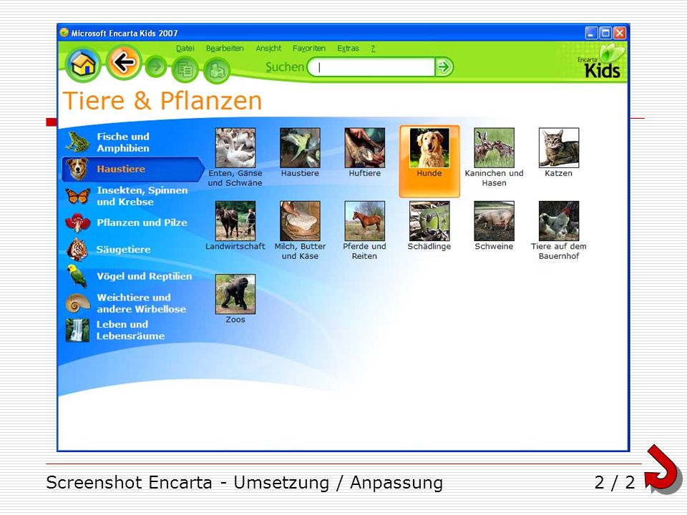Select the Haustiere sidebar category
Screen dimensions: 687x515
pos(133,169)
